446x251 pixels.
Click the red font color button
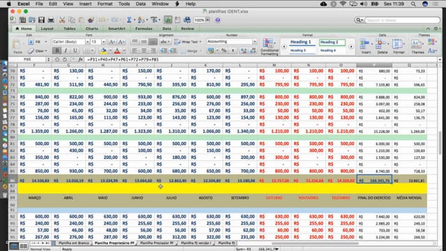pyautogui.click(x=118, y=51)
